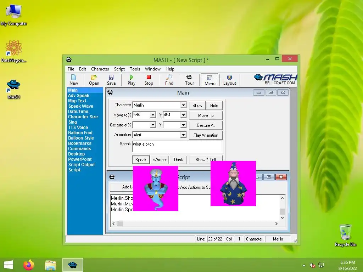Open the My Computer desktop icon

click(14, 15)
